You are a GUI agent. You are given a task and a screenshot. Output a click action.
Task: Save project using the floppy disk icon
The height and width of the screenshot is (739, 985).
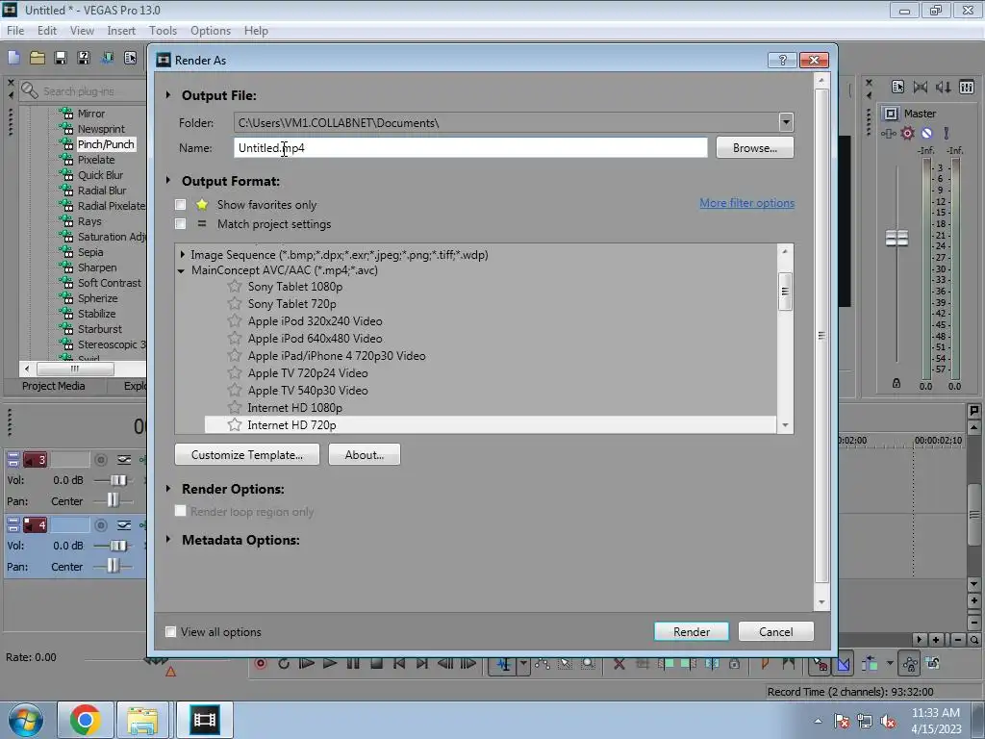pos(61,59)
